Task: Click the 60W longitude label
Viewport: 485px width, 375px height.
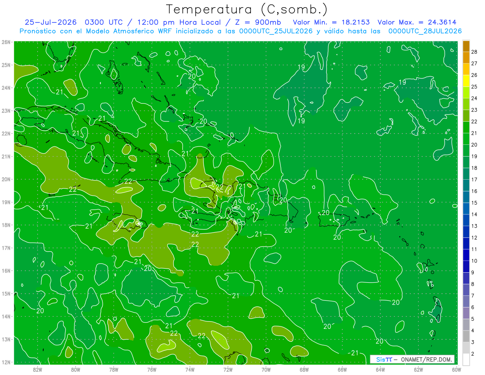Action: pyautogui.click(x=456, y=369)
